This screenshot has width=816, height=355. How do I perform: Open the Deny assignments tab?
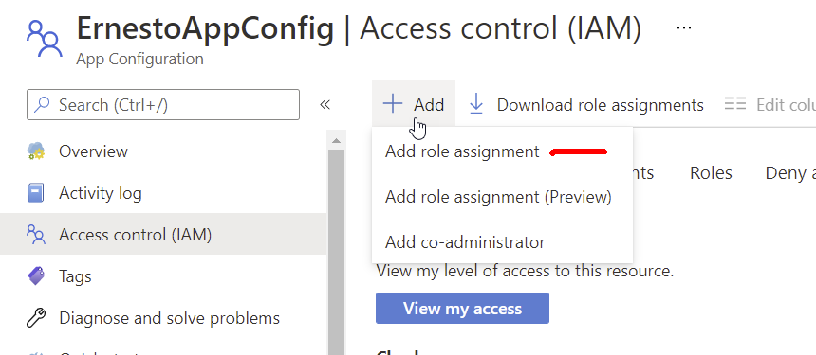click(x=790, y=173)
